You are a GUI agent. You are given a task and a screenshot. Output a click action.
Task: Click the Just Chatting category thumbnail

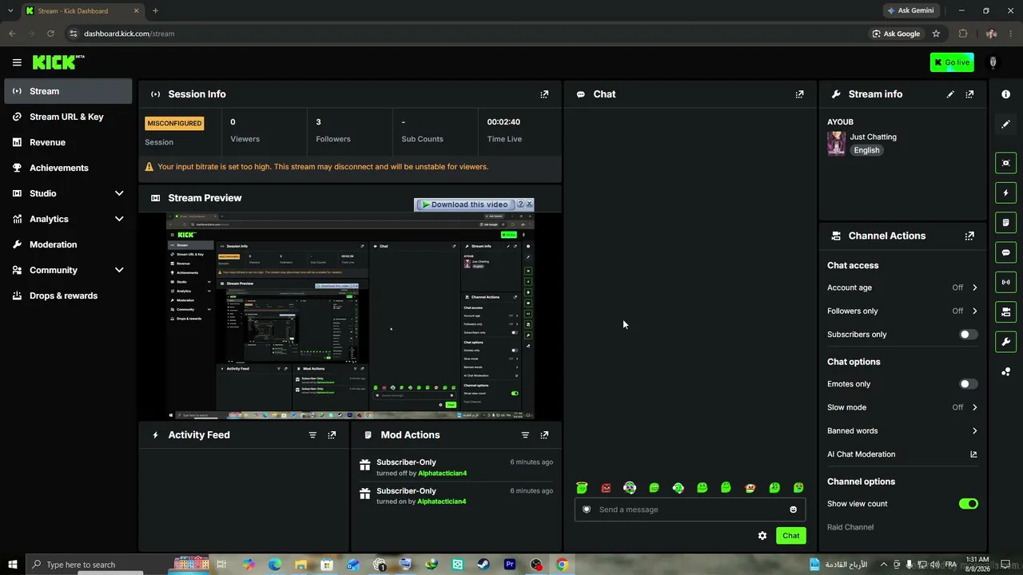point(836,144)
